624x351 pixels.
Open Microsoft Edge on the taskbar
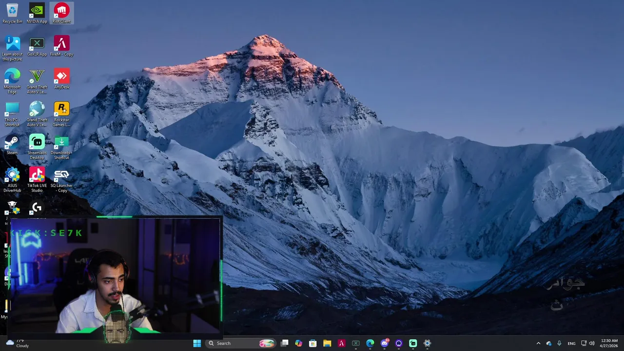tap(370, 343)
